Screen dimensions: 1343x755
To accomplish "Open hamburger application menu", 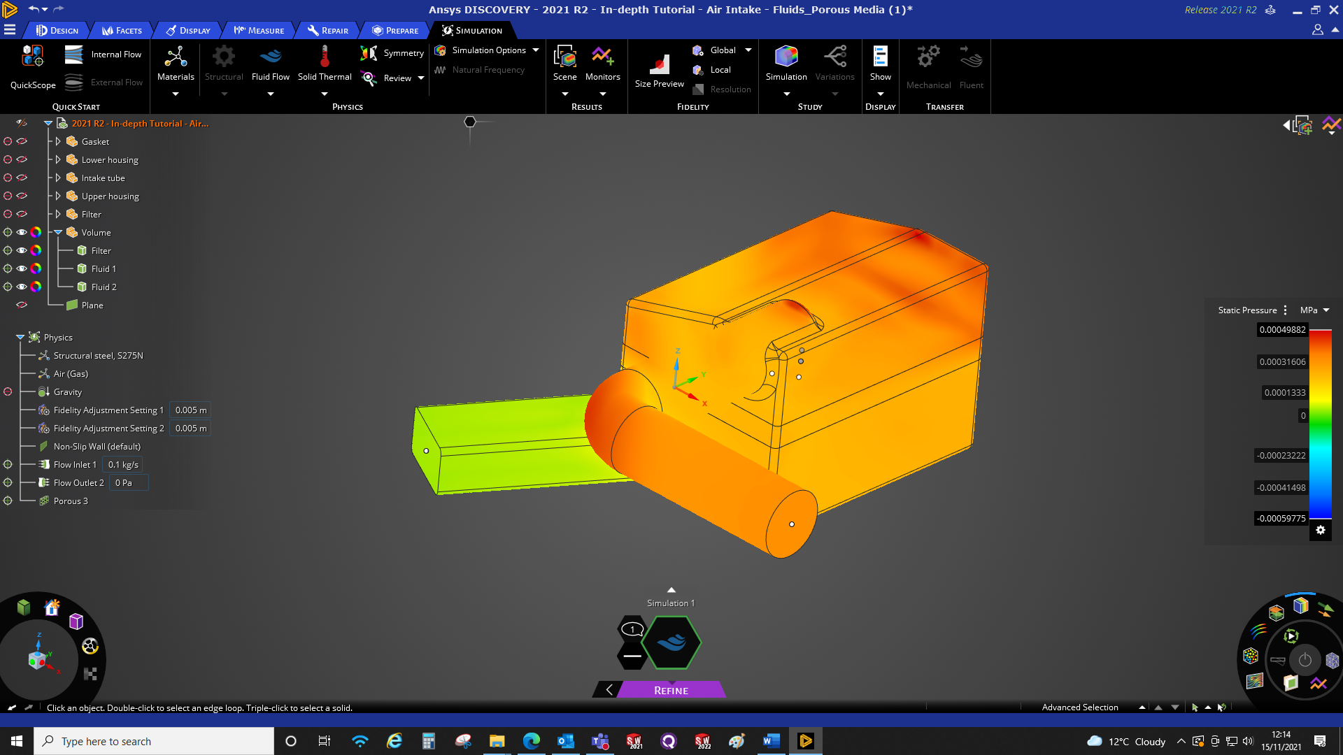I will (x=10, y=29).
